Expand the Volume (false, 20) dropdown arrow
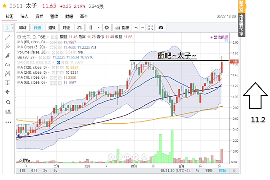This screenshot has height=180, width=270. pos(49,52)
